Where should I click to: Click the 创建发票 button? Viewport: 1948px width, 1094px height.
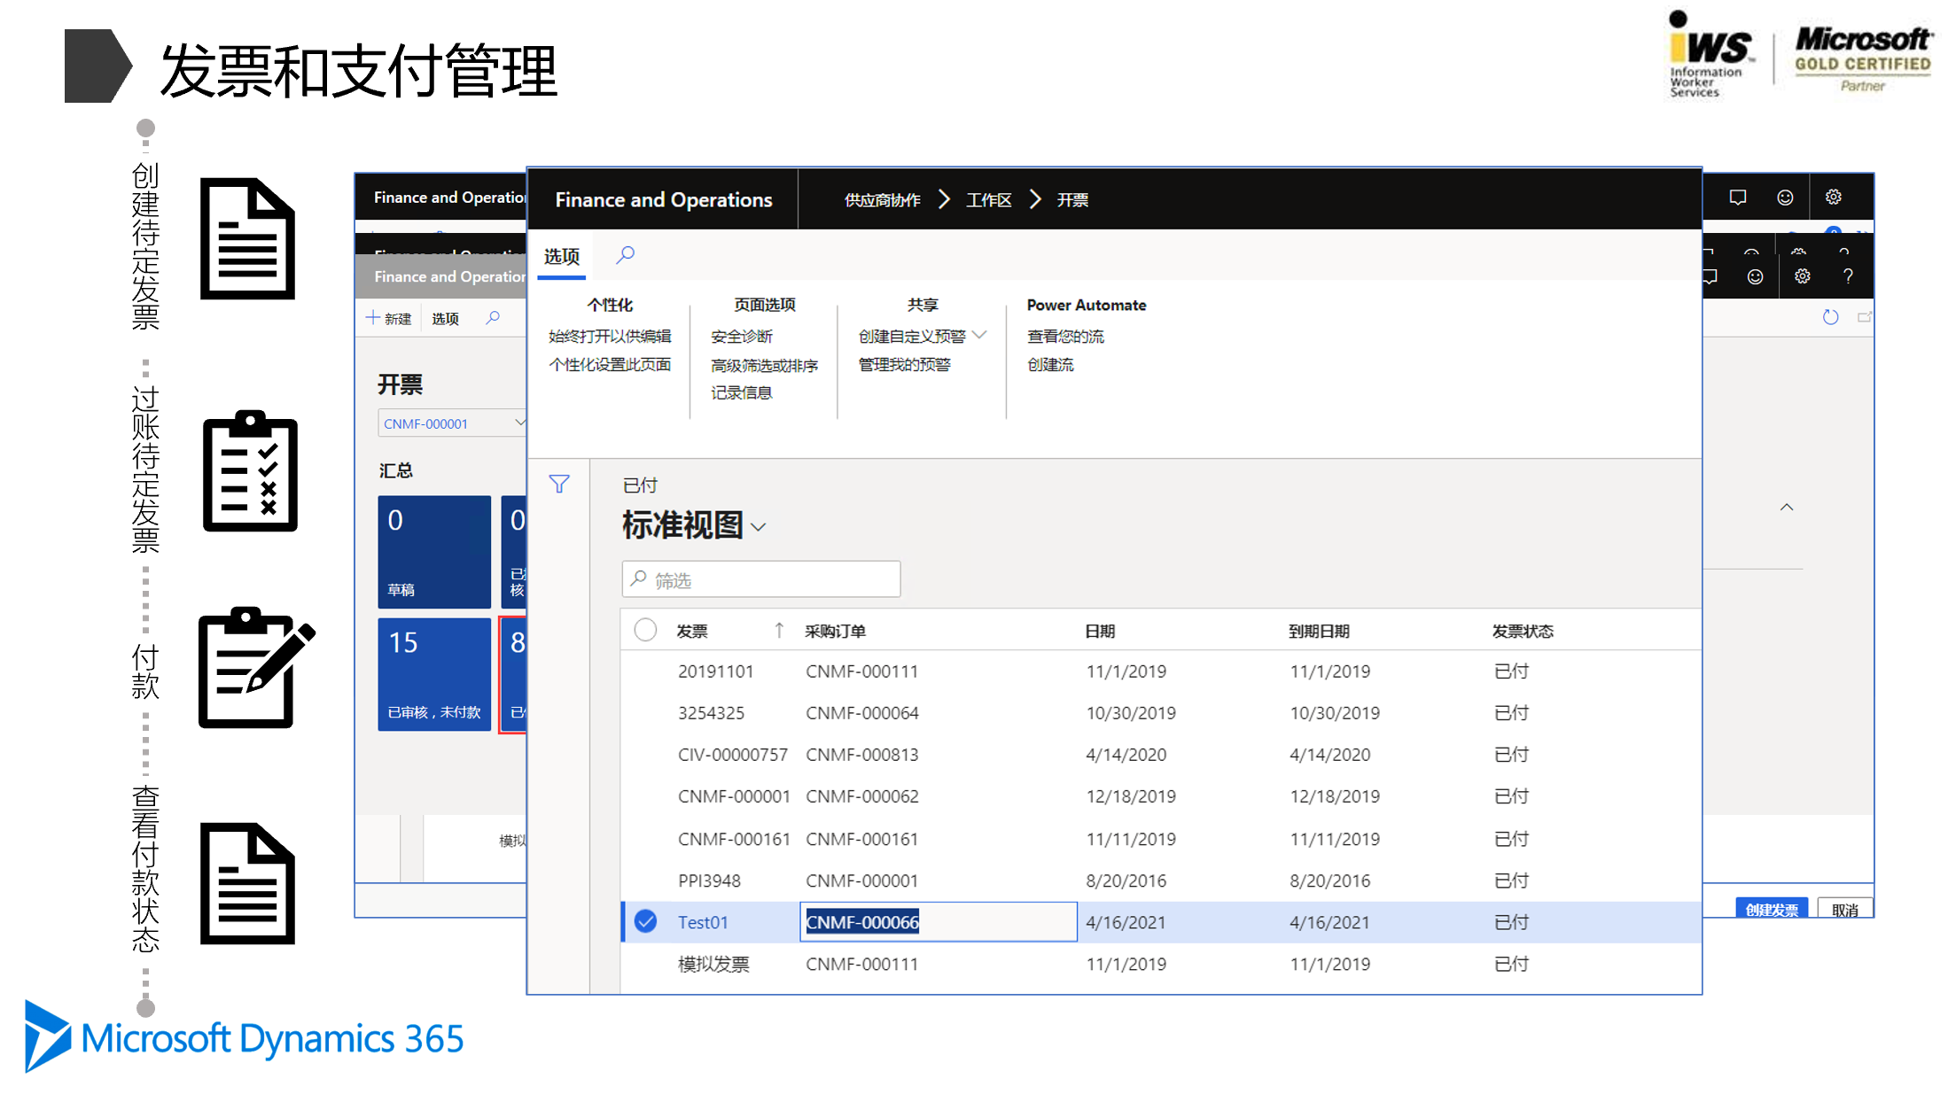coord(1772,909)
